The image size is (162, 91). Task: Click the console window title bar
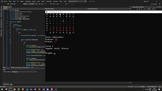[104, 12]
